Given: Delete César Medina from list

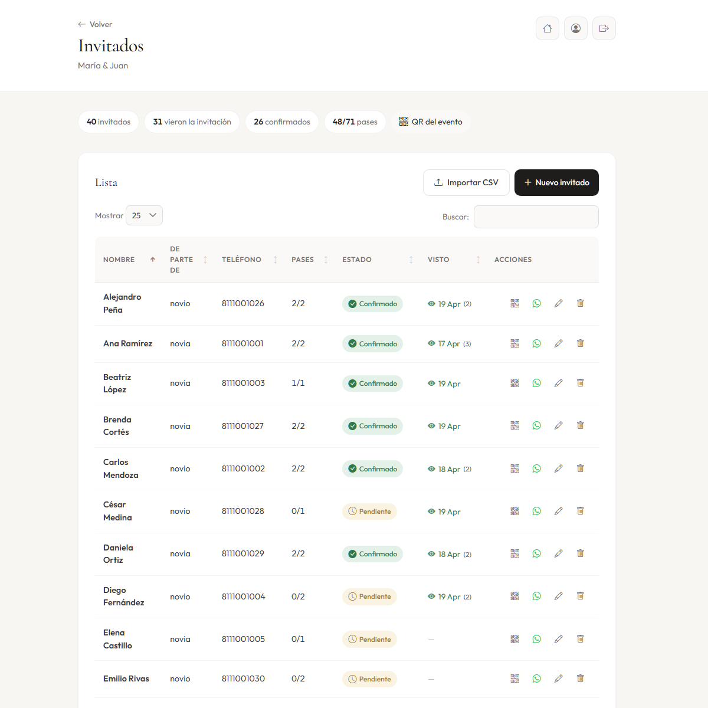Looking at the screenshot, I should [581, 511].
